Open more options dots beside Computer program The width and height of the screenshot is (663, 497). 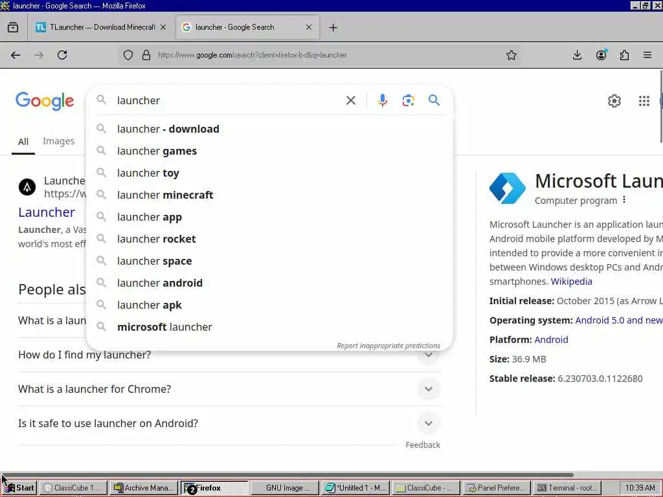(x=624, y=200)
